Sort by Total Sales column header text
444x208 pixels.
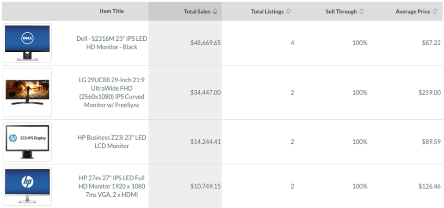click(x=197, y=12)
